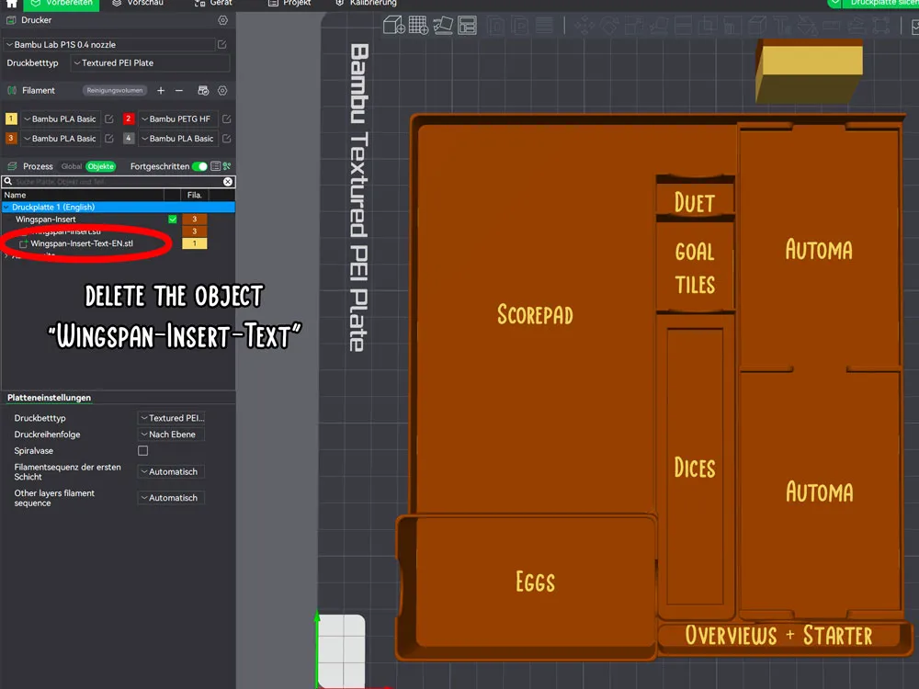Image resolution: width=919 pixels, height=689 pixels.
Task: Click the compare presets icon beside Fortgeschritten
Action: [x=227, y=166]
